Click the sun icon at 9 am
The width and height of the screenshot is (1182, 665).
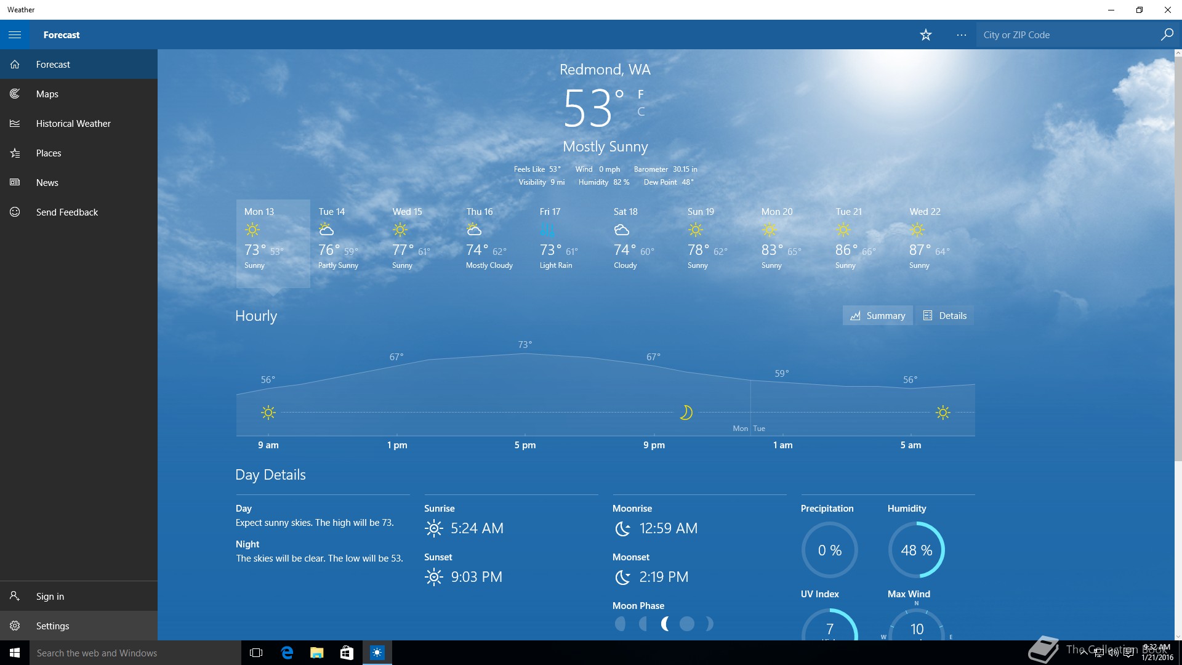pos(268,413)
